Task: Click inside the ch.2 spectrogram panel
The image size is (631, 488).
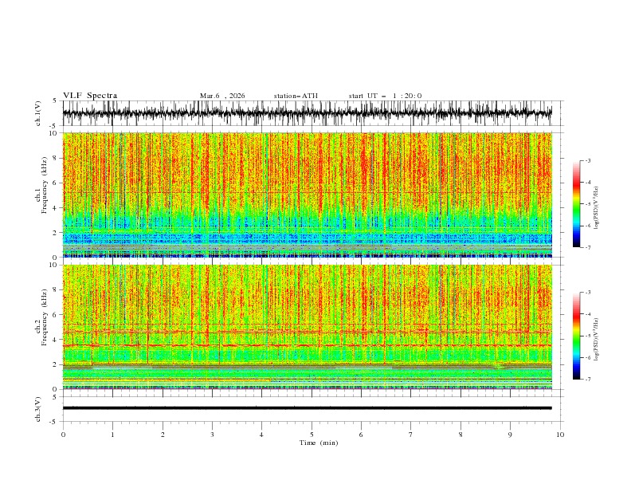Action: tap(307, 327)
